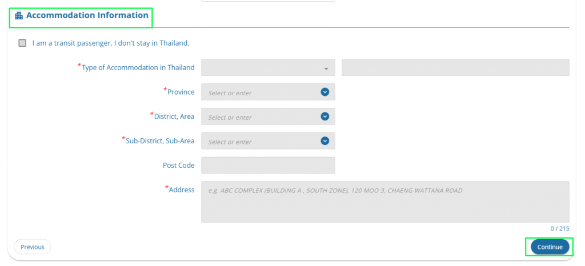
Task: Click the 0 / 215 character counter
Action: point(559,228)
